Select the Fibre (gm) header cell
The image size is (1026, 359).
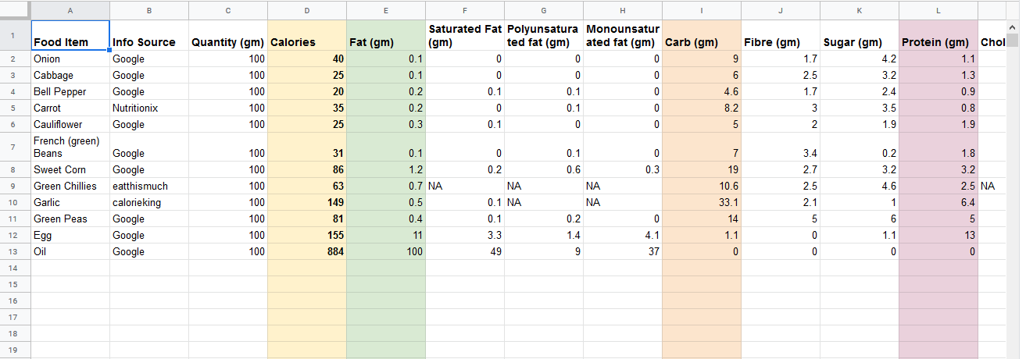[x=780, y=35]
